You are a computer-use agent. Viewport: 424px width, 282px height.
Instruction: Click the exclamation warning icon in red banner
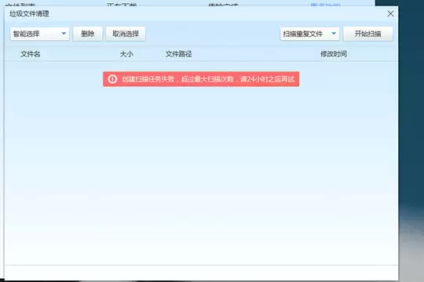pos(112,79)
